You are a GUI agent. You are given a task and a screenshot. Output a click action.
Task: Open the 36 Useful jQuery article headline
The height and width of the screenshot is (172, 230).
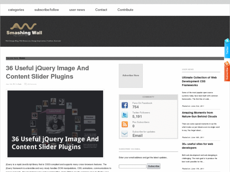coord(47,72)
